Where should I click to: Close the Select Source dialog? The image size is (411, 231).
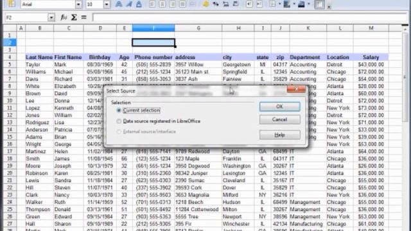click(297, 89)
